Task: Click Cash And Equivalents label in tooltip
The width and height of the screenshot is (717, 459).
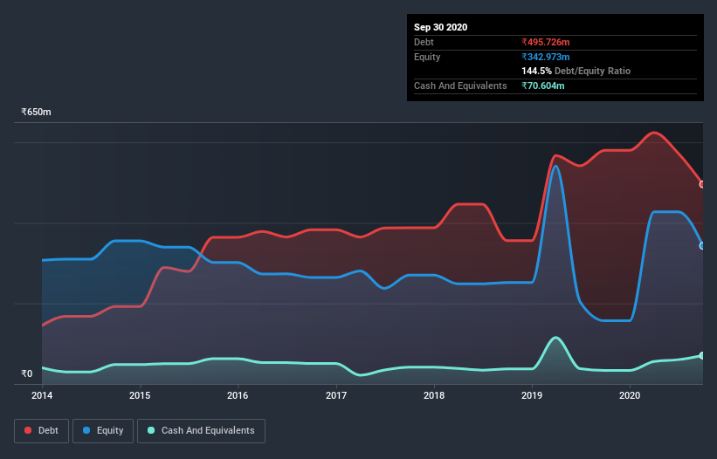Action: tap(460, 86)
